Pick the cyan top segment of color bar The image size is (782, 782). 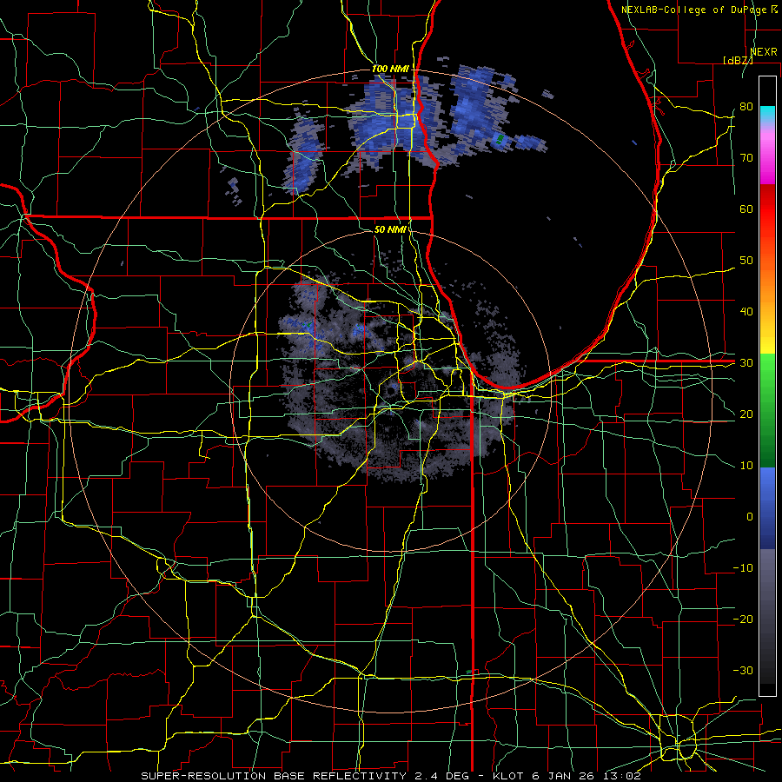(x=767, y=113)
